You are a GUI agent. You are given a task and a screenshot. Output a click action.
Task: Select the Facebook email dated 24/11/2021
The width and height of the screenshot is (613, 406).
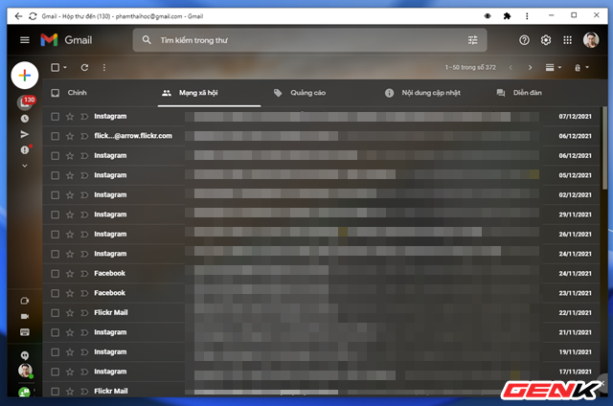[x=56, y=274]
